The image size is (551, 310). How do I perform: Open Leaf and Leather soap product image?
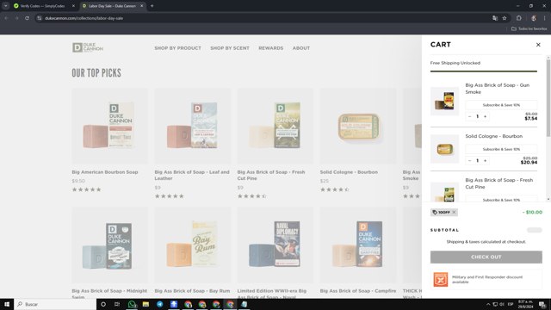click(x=193, y=127)
